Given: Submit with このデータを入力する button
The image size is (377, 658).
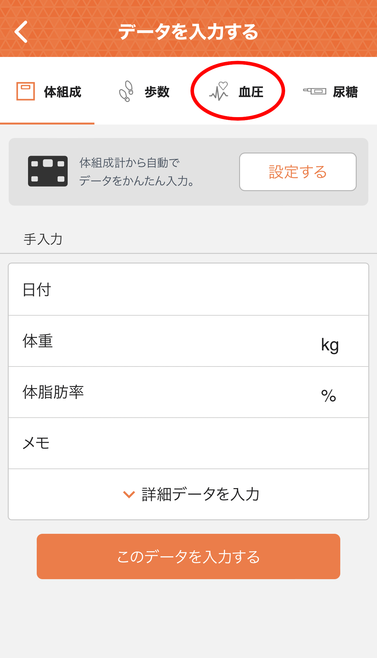Looking at the screenshot, I should pyautogui.click(x=188, y=557).
